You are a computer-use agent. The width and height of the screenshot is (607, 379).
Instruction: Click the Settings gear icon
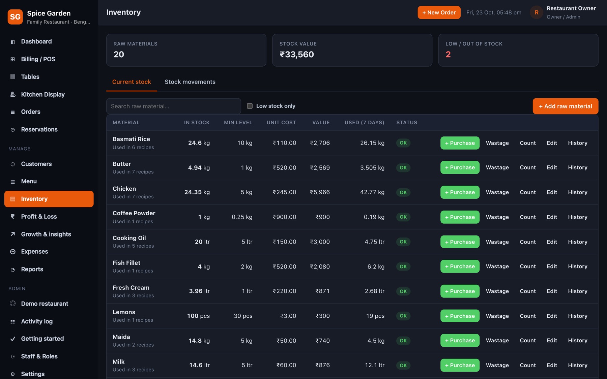[x=13, y=374]
